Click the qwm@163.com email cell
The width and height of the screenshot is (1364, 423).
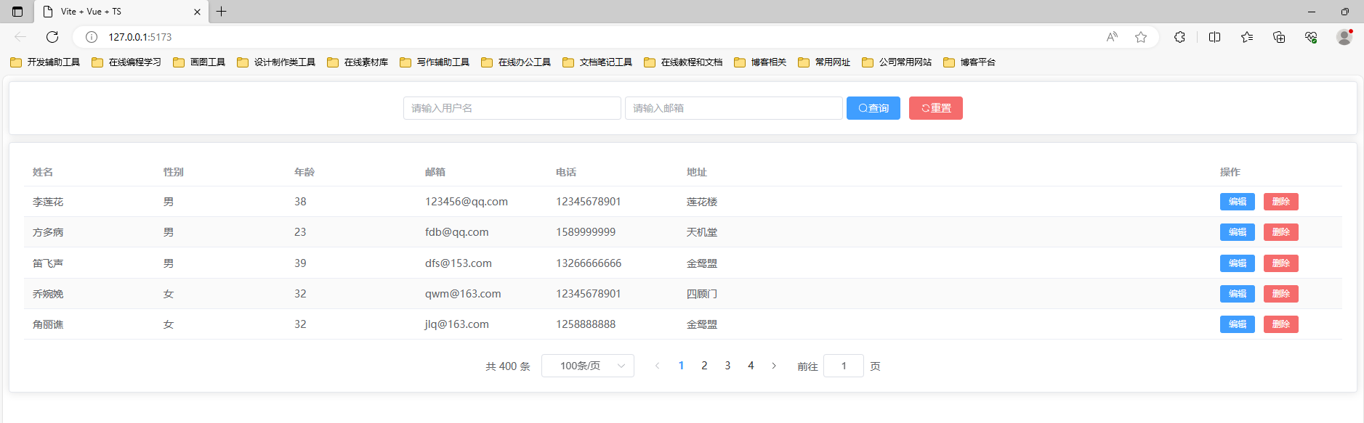coord(463,294)
